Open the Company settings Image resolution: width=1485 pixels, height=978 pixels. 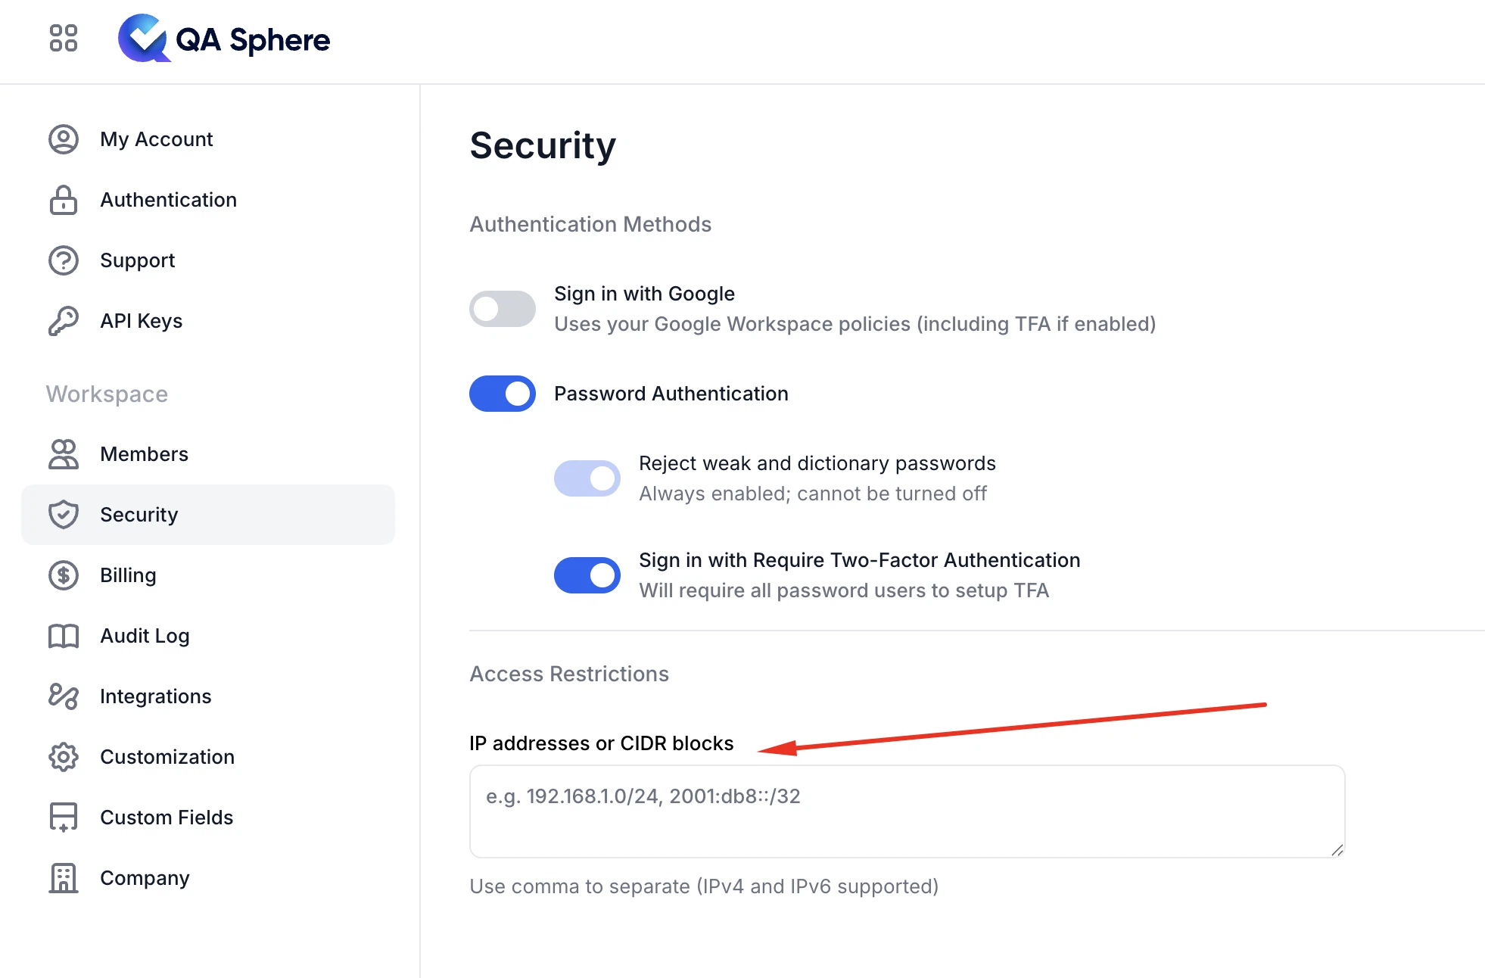145,878
